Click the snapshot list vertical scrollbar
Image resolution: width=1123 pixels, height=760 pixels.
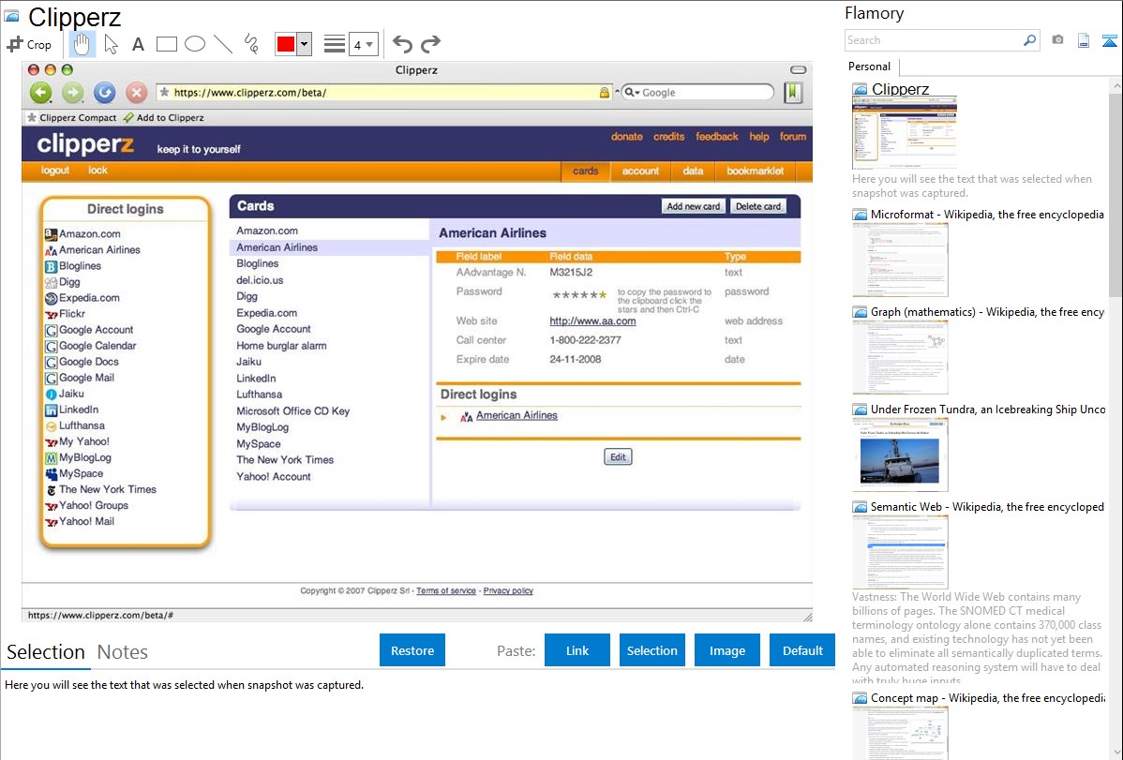(x=1116, y=193)
